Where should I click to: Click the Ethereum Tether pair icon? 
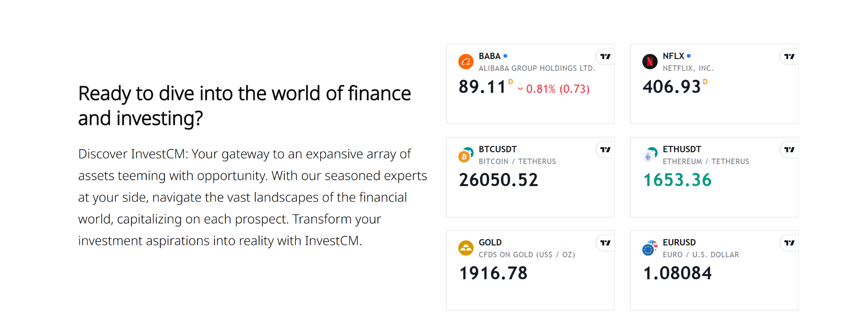pos(650,155)
